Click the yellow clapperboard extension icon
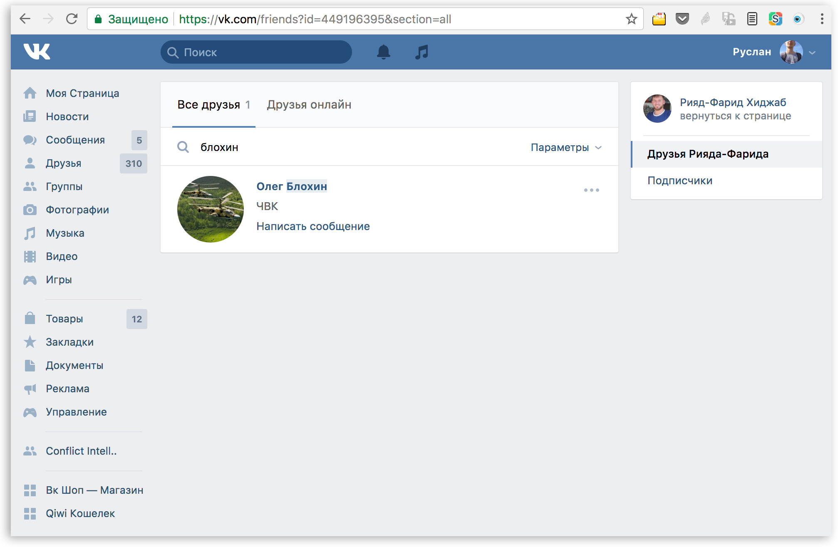This screenshot has height=547, width=838. coord(659,19)
